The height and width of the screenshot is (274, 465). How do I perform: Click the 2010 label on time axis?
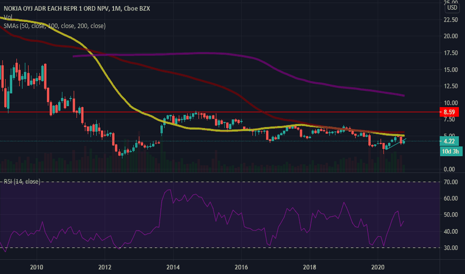pyautogui.click(x=37, y=267)
